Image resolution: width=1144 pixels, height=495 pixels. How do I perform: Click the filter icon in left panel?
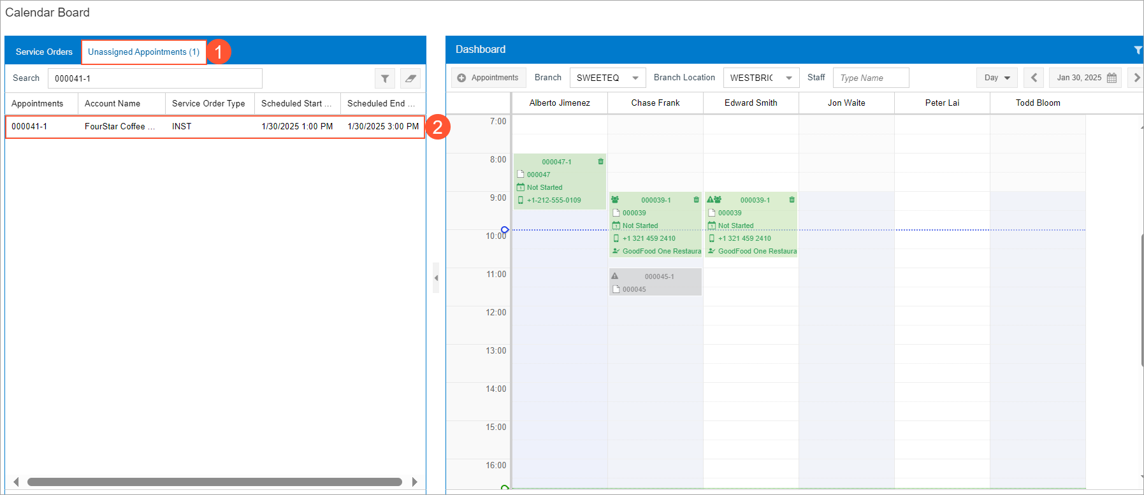pos(385,78)
